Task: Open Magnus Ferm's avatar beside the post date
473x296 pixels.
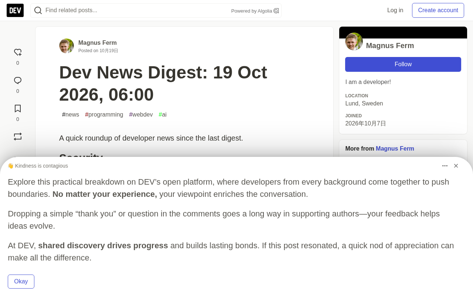Action: click(67, 46)
